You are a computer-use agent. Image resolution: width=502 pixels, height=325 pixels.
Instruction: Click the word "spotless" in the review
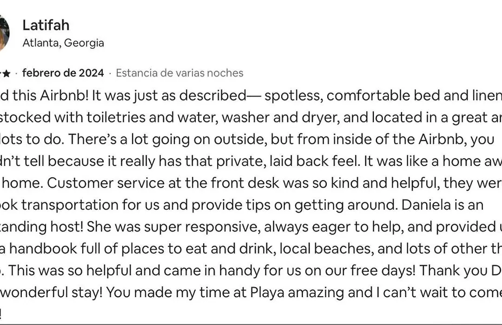(x=294, y=96)
